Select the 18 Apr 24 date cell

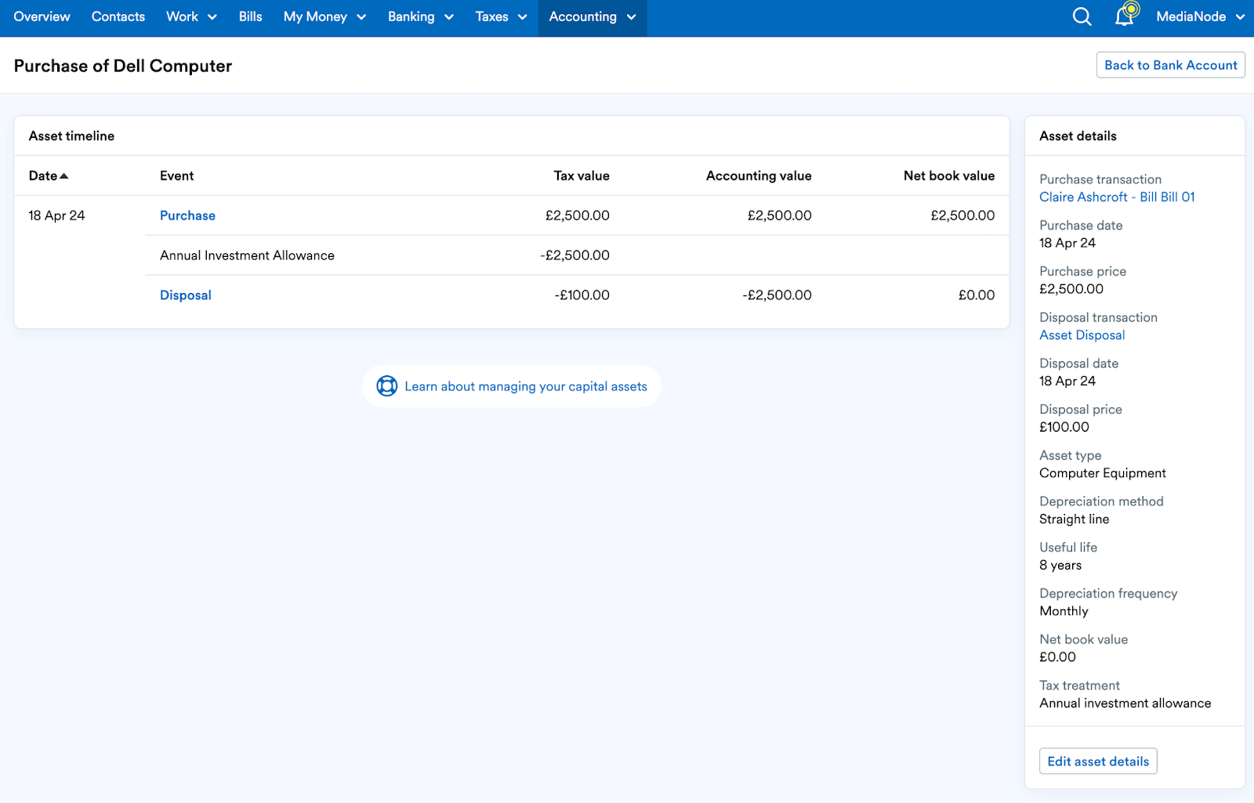click(56, 215)
